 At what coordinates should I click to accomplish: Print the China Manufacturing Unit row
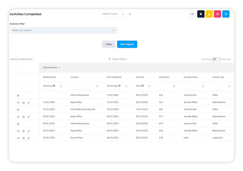click(x=18, y=110)
